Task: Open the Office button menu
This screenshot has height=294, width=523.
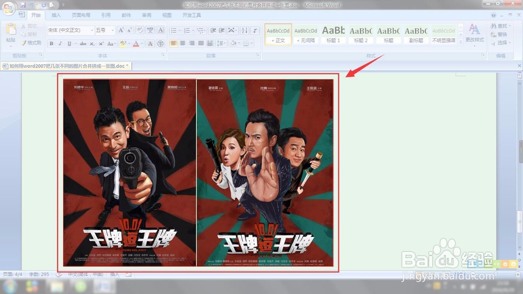Action: (x=8, y=8)
